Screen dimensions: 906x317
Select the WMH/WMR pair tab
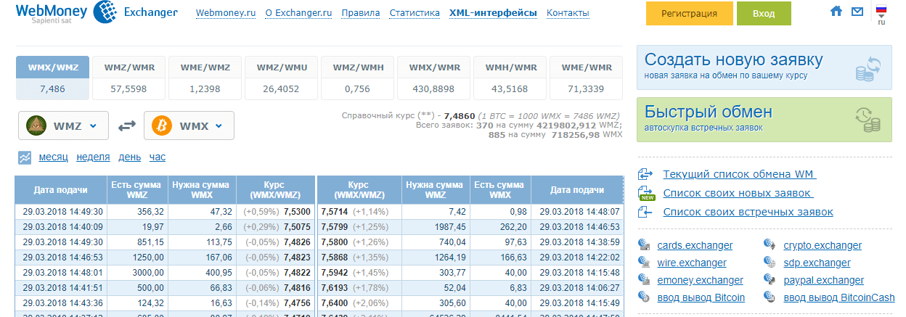(x=510, y=78)
